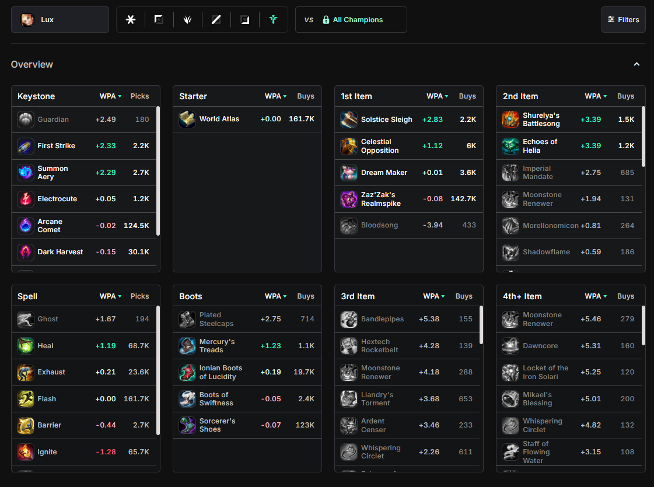
Task: Click the Sorcerer's Shoes boots icon
Action: click(x=187, y=425)
